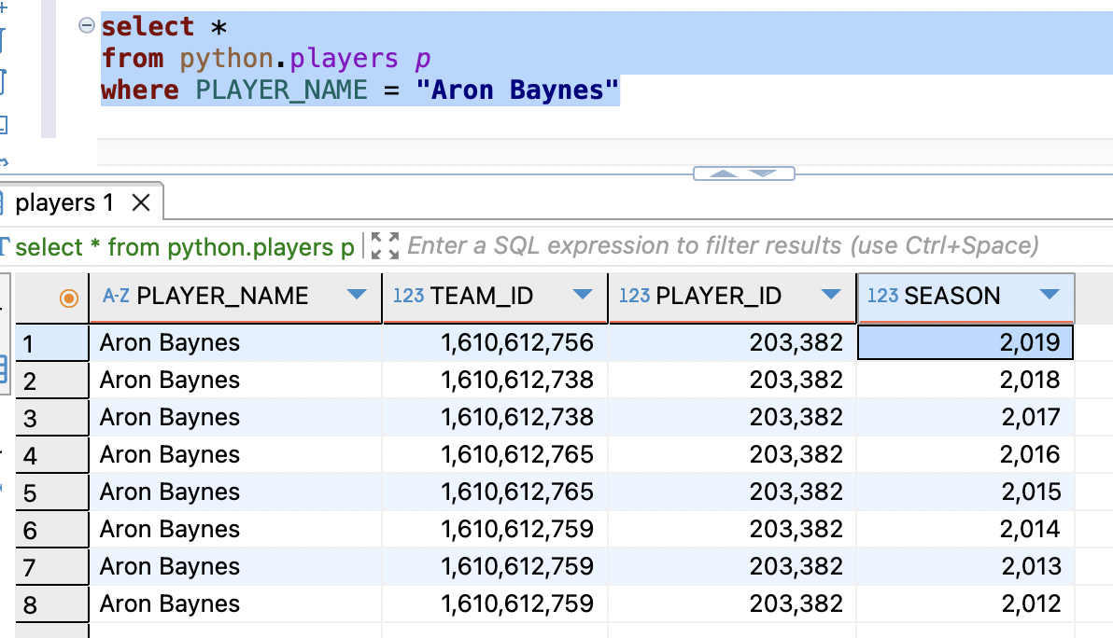This screenshot has width=1113, height=638.
Task: Select row number 7 header
Action: point(51,567)
